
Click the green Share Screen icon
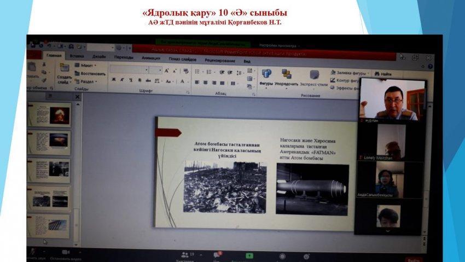coord(249,255)
